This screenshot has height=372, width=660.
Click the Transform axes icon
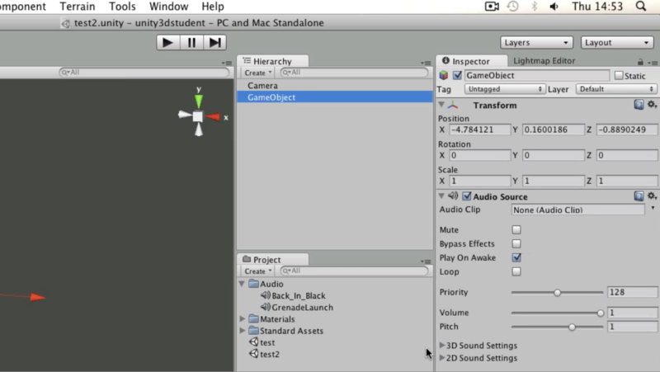pos(453,105)
